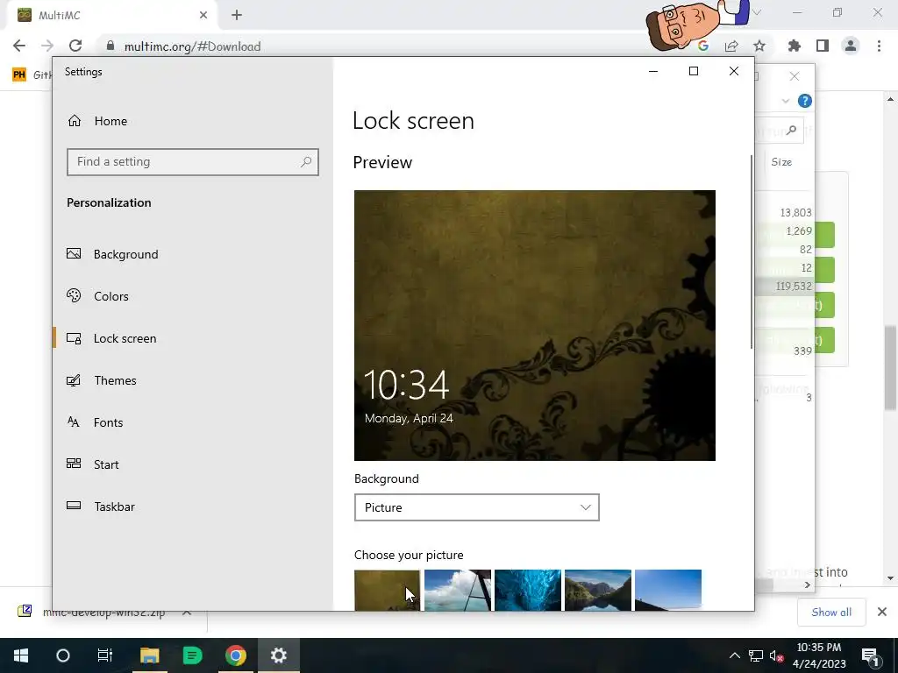This screenshot has width=898, height=673.
Task: Click the blue help question mark icon
Action: pyautogui.click(x=805, y=102)
